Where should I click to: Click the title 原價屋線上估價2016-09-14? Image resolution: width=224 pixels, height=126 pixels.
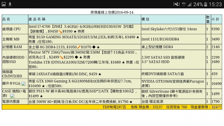112,12
